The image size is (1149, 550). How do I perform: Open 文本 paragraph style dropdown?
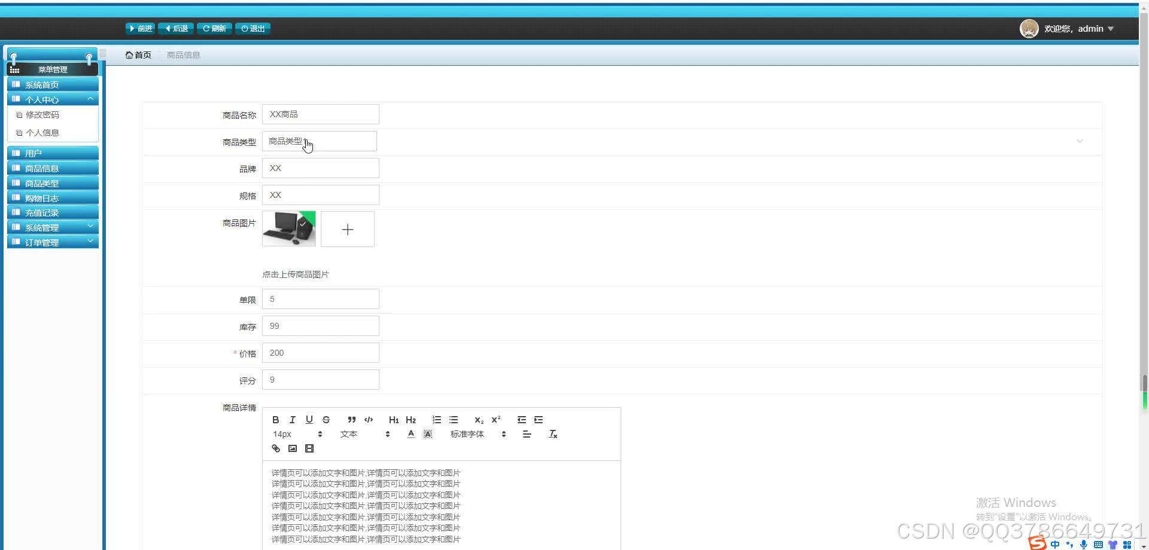365,434
